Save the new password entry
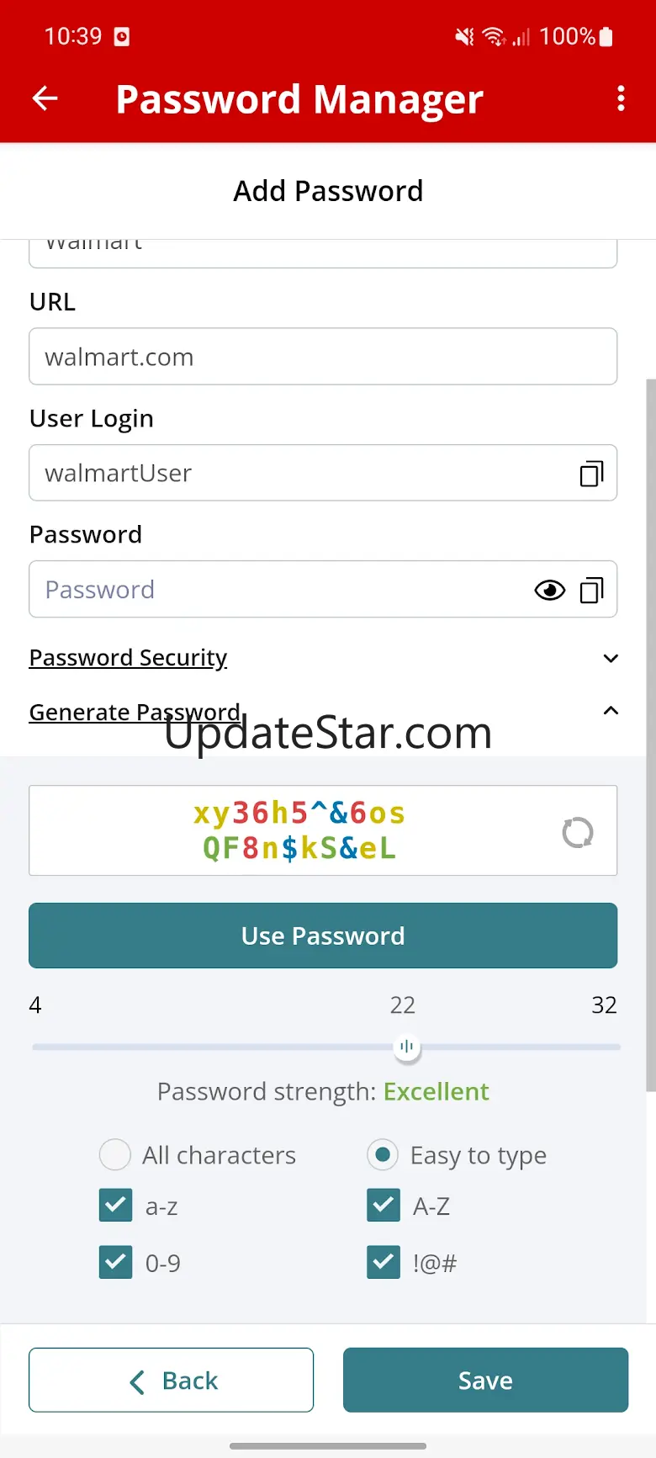656x1458 pixels. point(485,1380)
